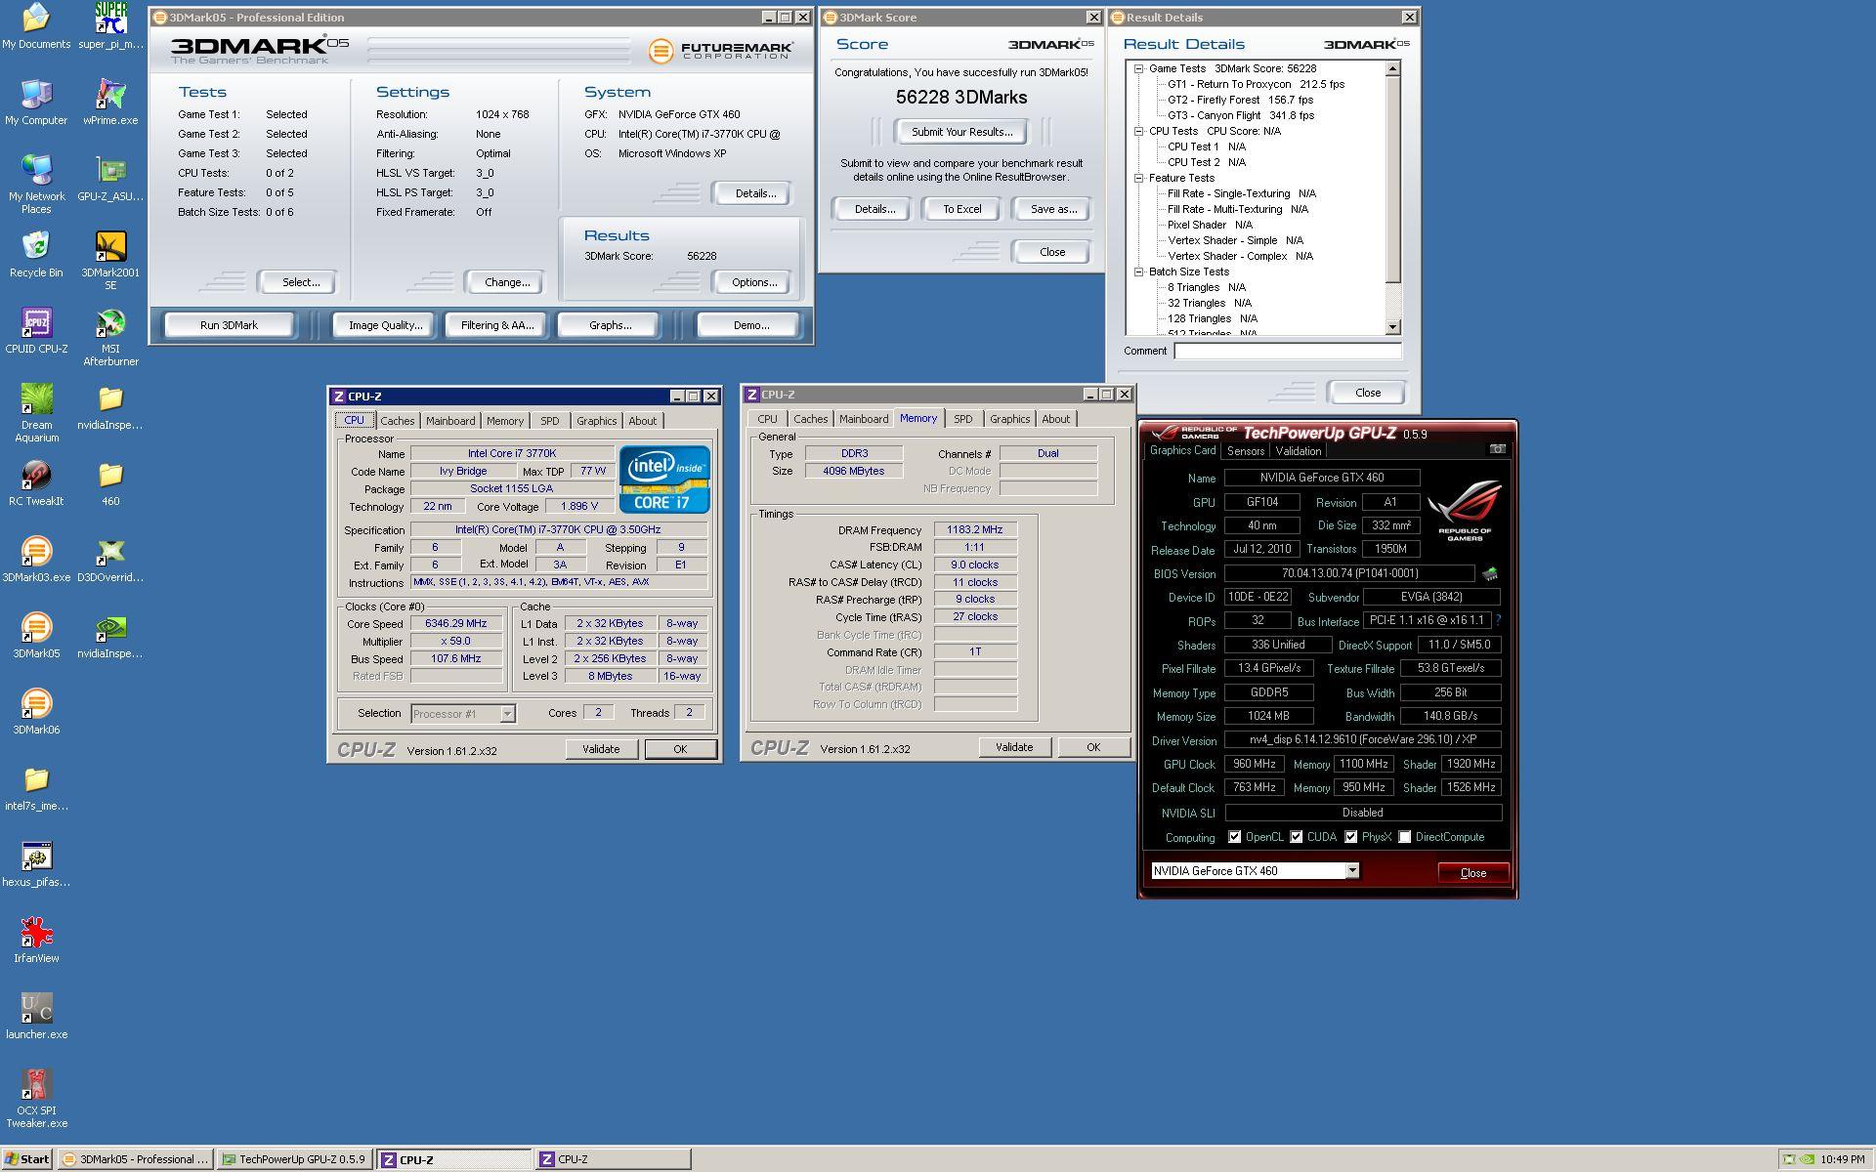This screenshot has width=1876, height=1172.
Task: Open the 460 folder on desktop
Action: (x=110, y=483)
